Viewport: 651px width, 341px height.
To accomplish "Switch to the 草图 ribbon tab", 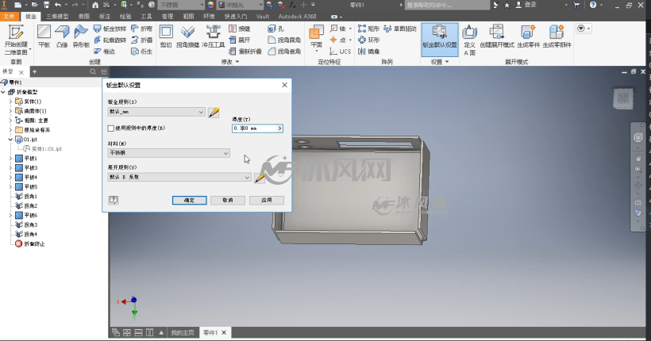I will click(x=84, y=16).
